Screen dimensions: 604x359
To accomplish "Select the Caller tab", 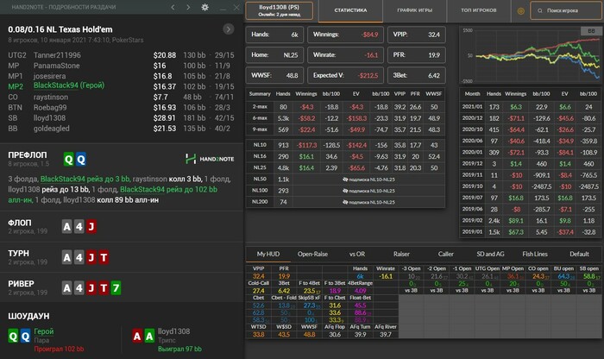I will [446, 254].
